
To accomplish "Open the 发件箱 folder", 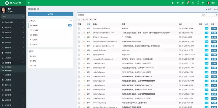I will pyautogui.click(x=51, y=30).
